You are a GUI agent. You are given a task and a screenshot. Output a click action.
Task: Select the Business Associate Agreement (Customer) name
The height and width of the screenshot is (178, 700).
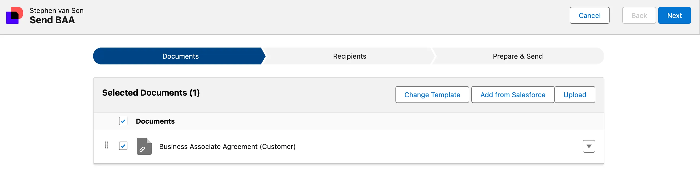click(227, 147)
